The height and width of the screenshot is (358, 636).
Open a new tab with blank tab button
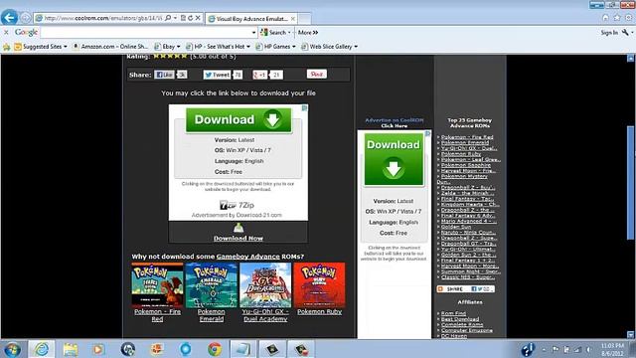pyautogui.click(x=305, y=19)
